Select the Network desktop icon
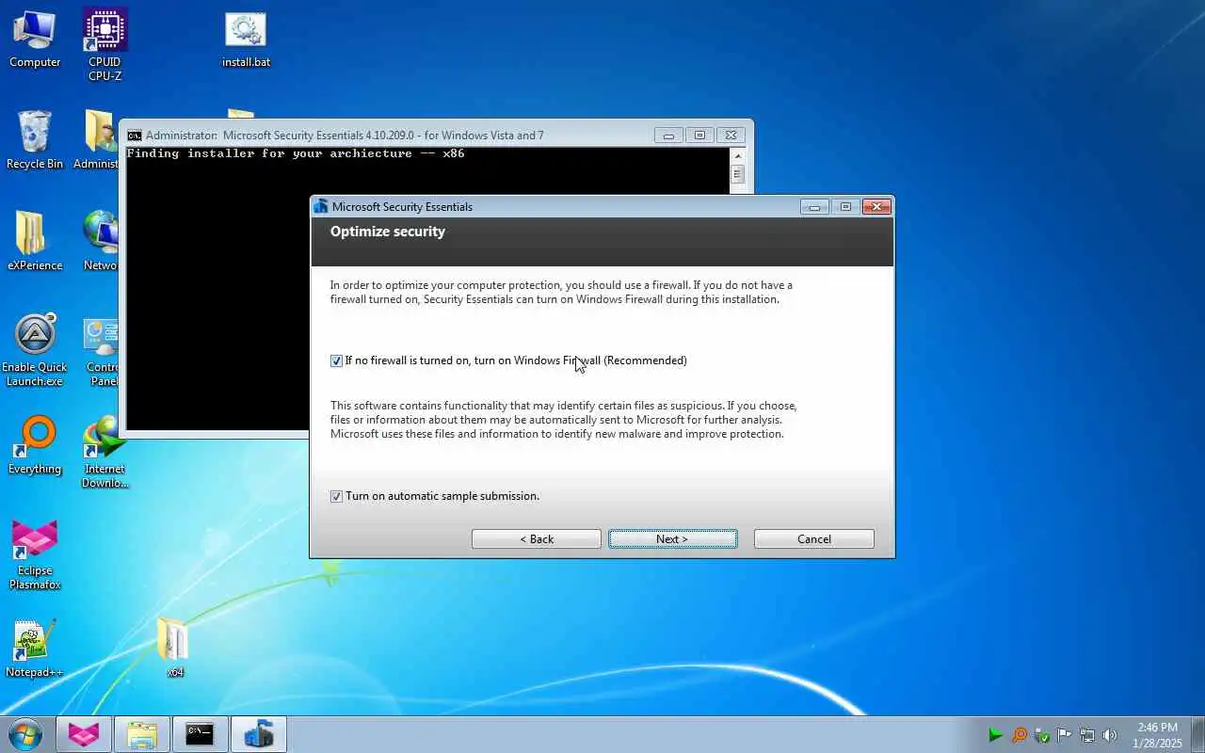The height and width of the screenshot is (753, 1205). 100,242
